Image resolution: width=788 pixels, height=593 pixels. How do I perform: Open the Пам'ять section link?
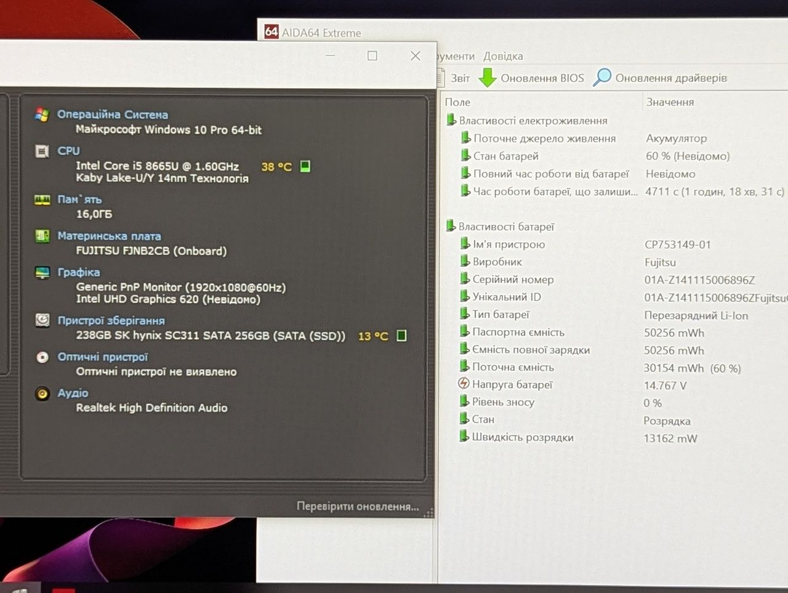pos(79,200)
